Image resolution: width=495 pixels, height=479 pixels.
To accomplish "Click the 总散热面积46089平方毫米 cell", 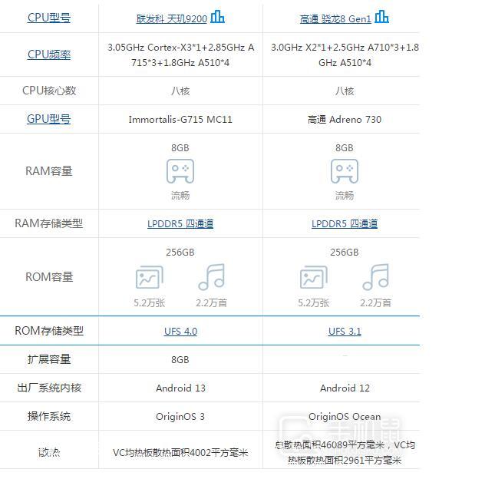I will pyautogui.click(x=345, y=452).
